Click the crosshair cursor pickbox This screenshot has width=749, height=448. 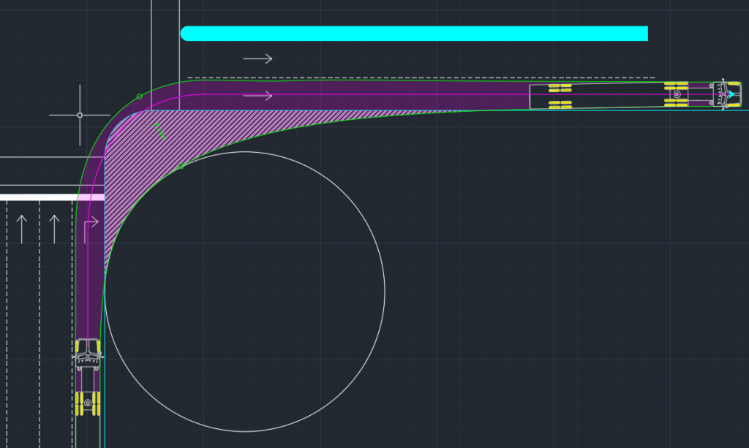[80, 115]
